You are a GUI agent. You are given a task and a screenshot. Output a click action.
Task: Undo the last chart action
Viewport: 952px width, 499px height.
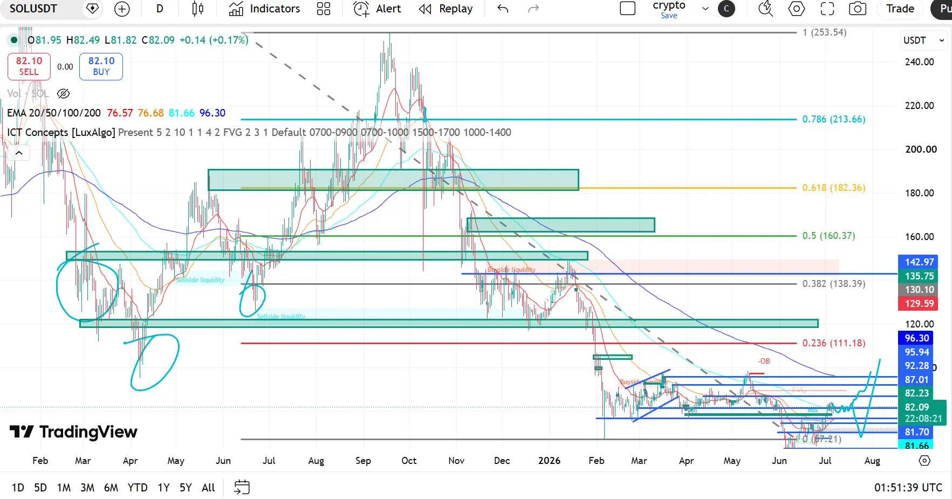click(x=503, y=9)
